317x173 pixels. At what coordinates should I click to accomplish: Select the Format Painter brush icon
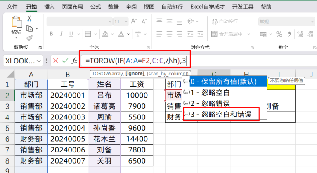click(x=29, y=37)
